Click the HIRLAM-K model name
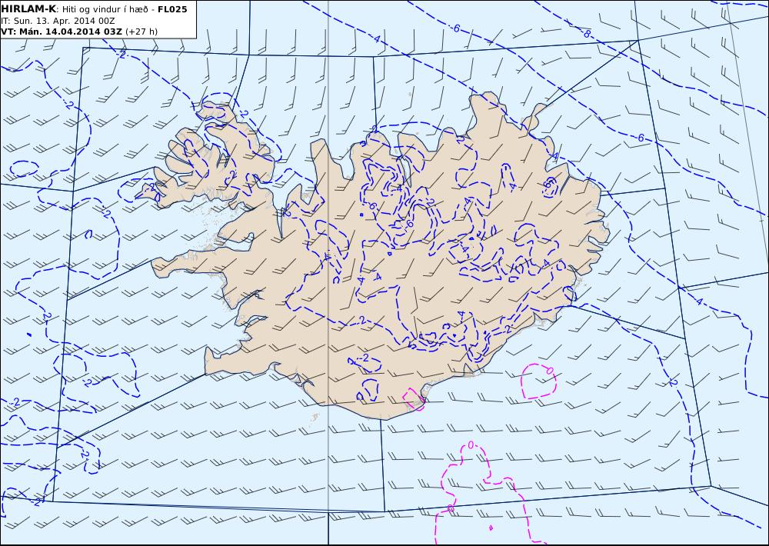 point(28,9)
